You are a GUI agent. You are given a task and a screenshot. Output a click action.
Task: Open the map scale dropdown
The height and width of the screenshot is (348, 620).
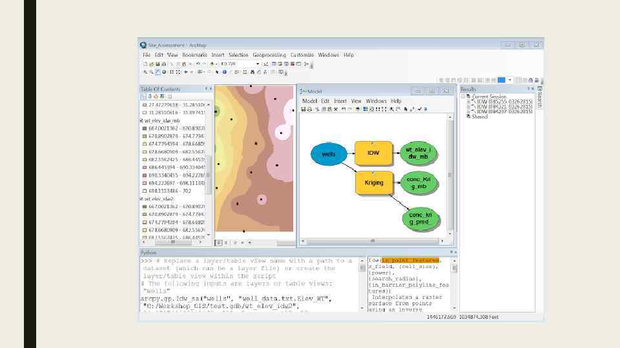coord(257,64)
